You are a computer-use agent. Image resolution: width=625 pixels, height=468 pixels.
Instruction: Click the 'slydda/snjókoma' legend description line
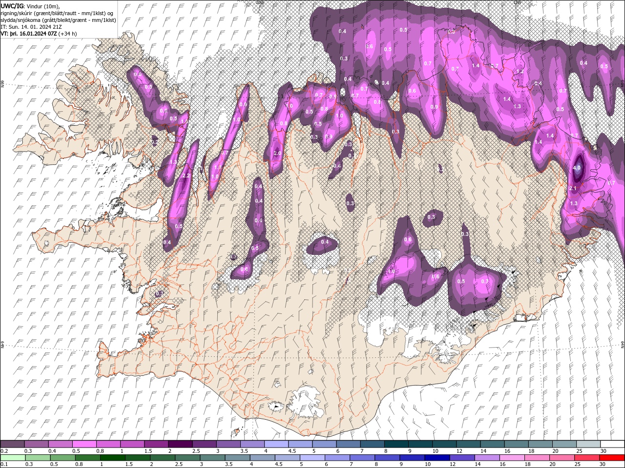pos(59,20)
